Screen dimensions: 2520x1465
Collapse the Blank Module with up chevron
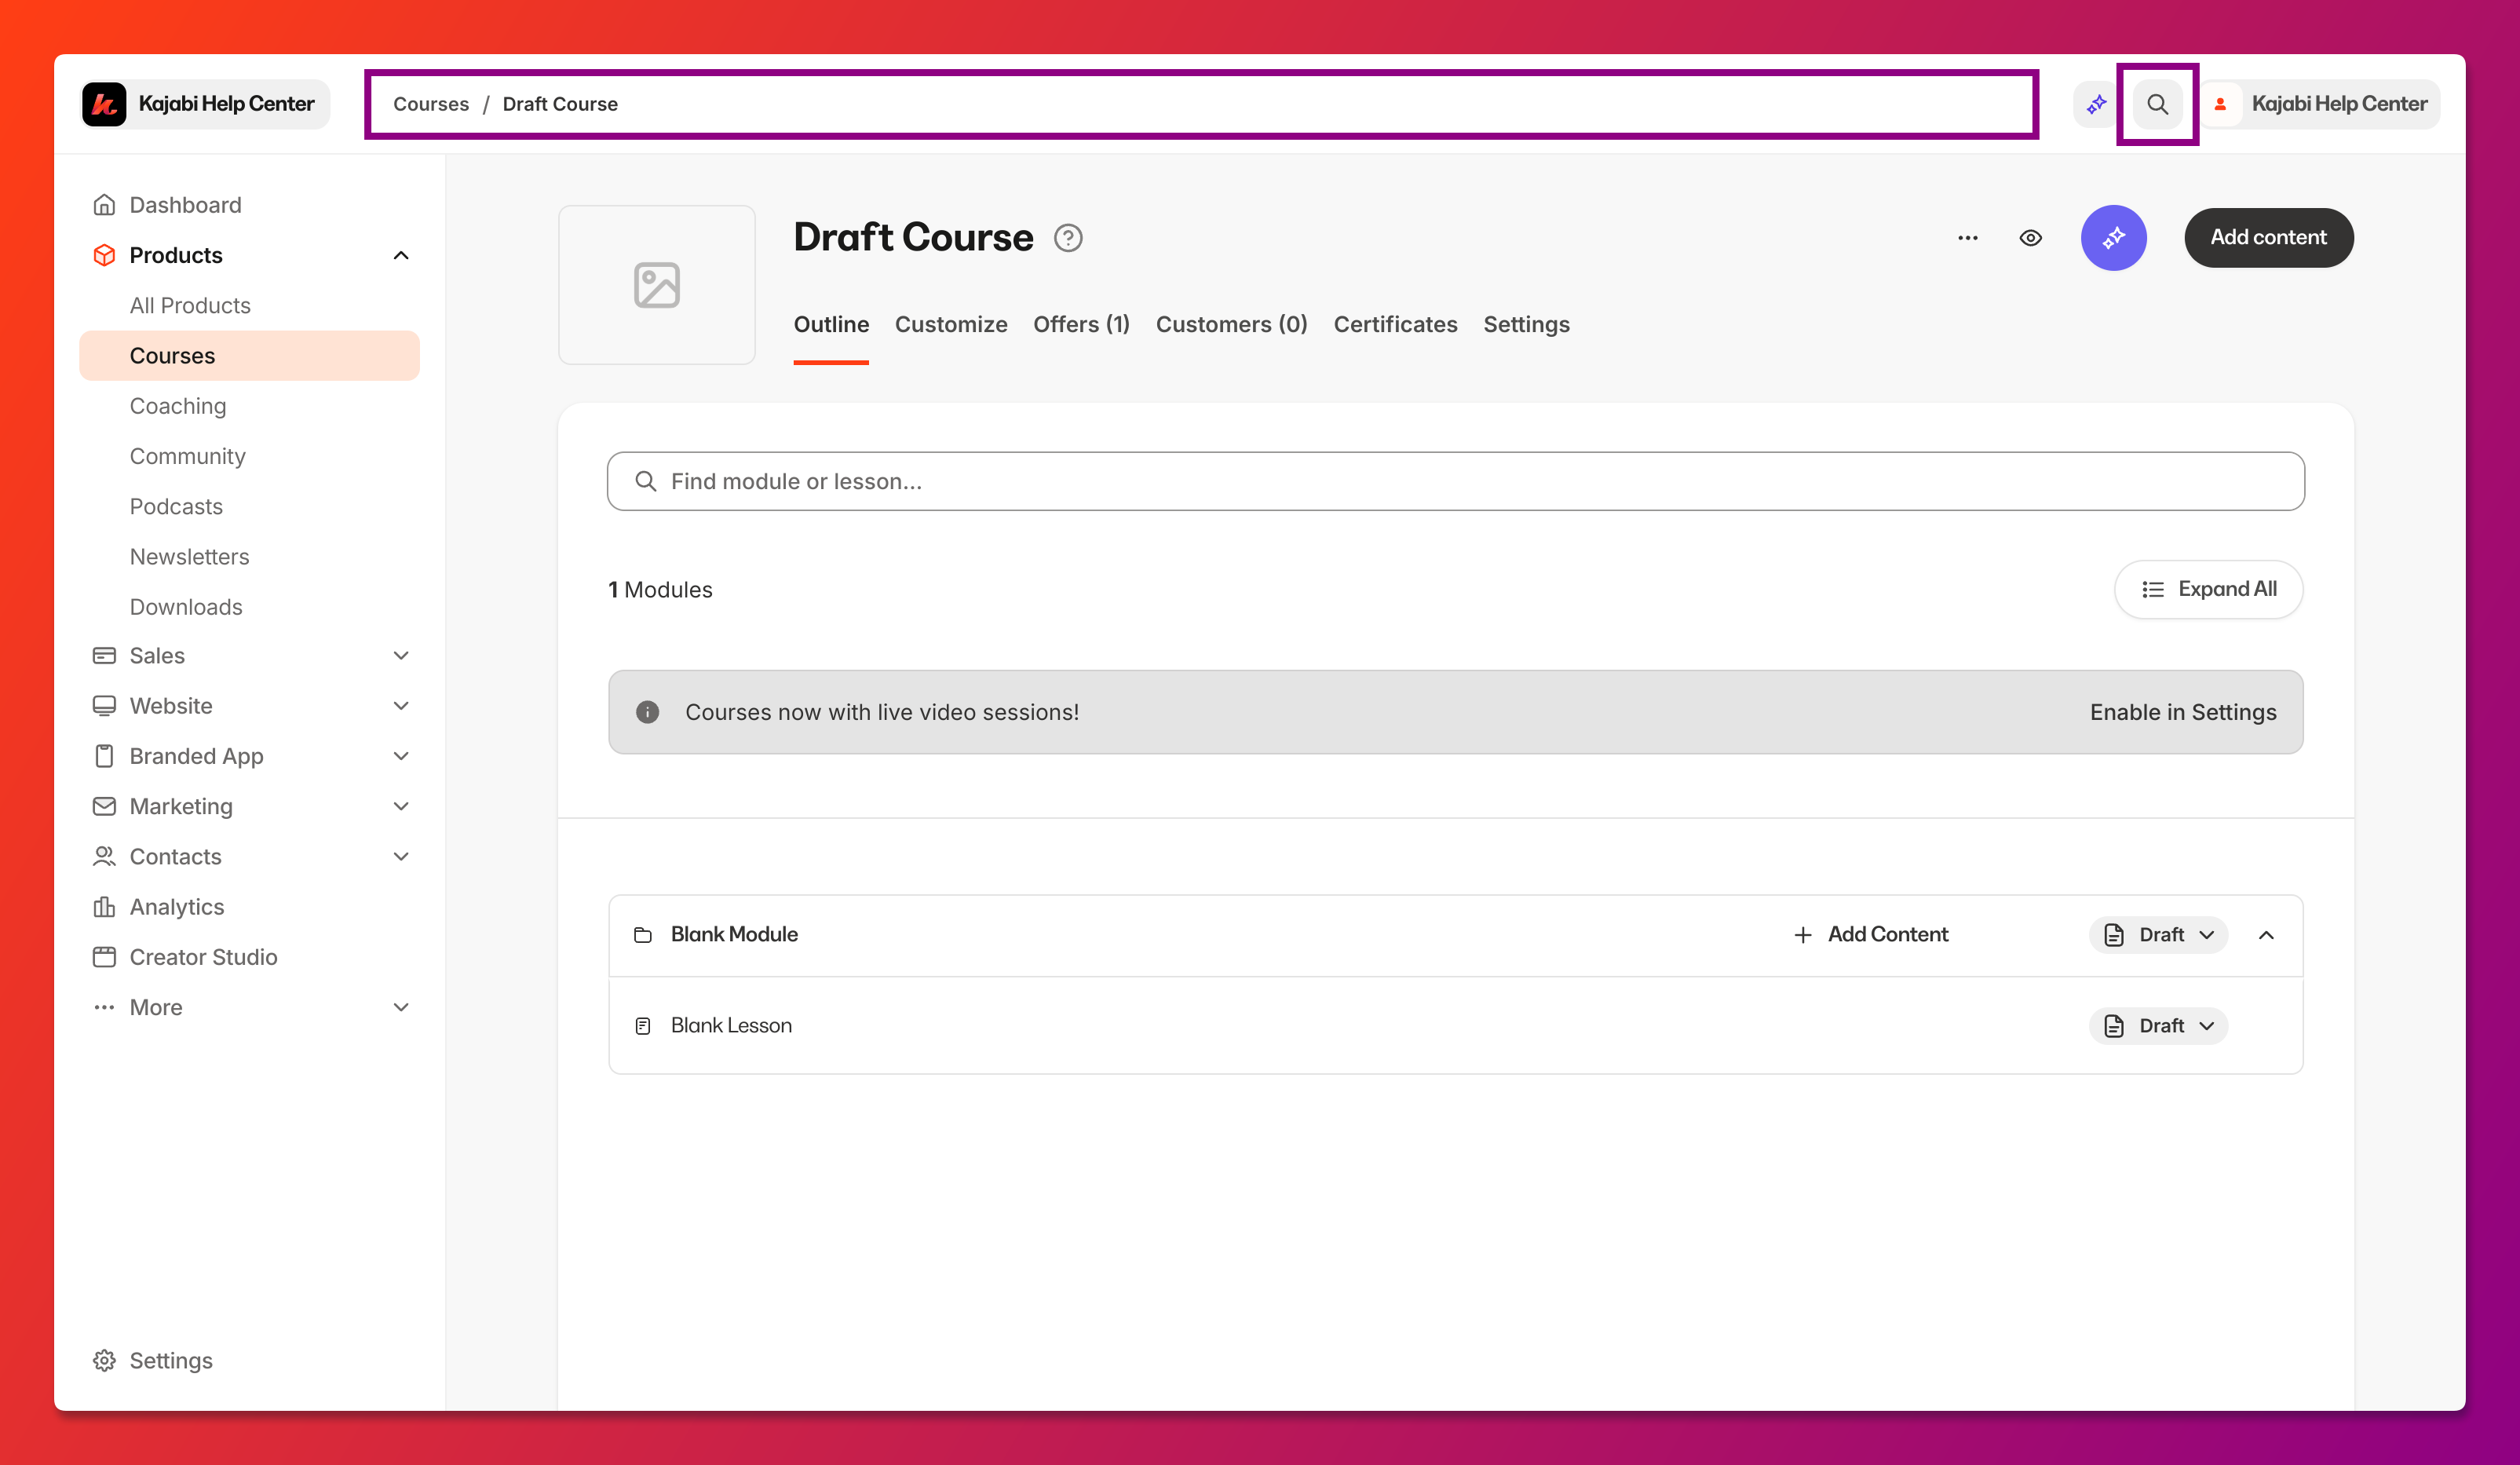coord(2266,935)
